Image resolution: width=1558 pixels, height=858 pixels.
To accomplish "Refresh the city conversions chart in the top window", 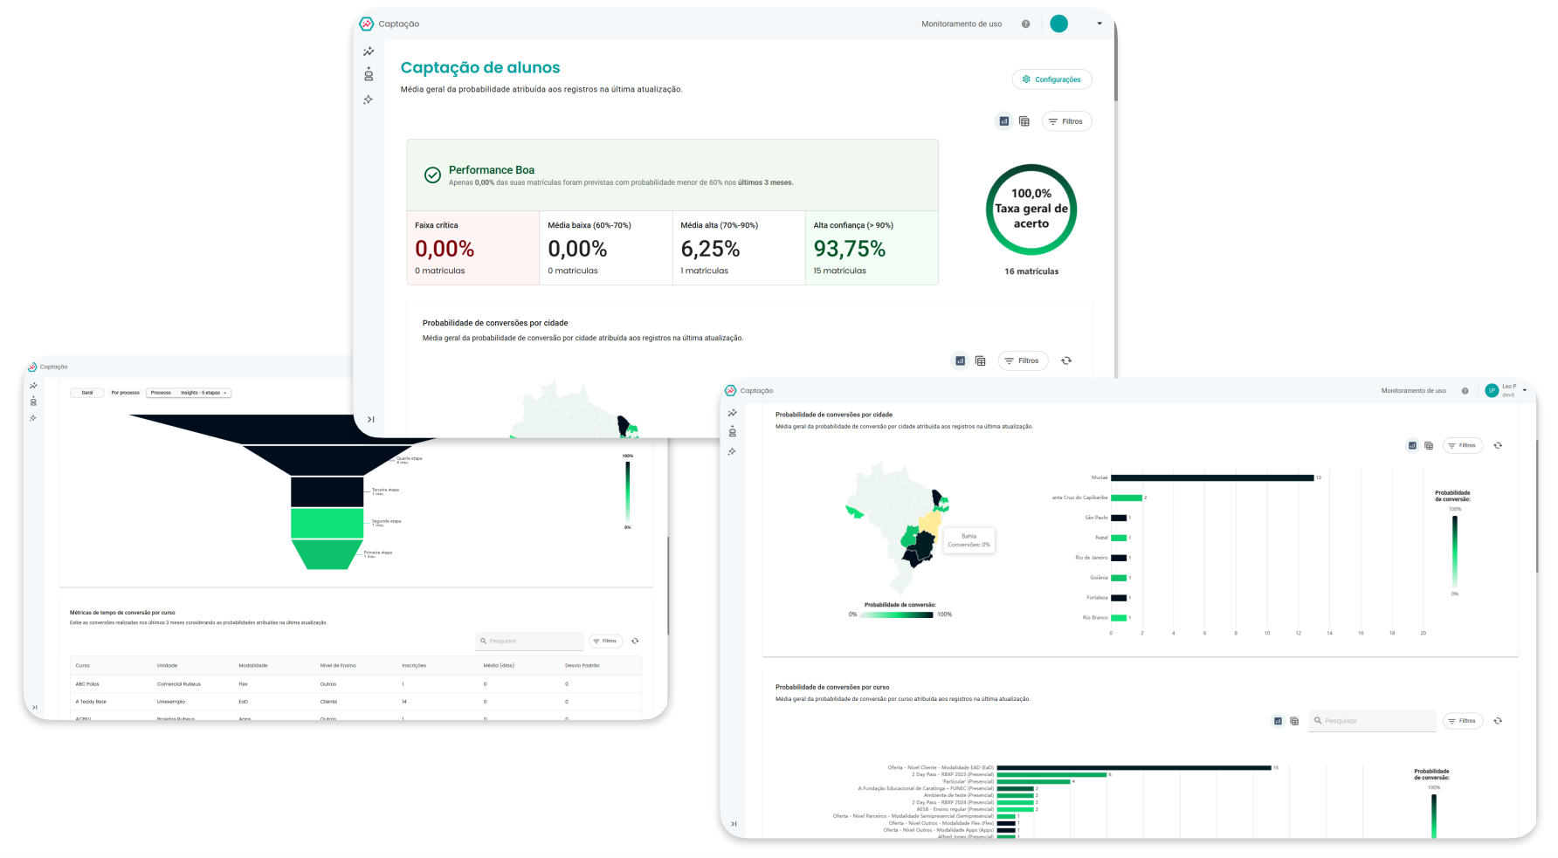I will [x=1066, y=360].
